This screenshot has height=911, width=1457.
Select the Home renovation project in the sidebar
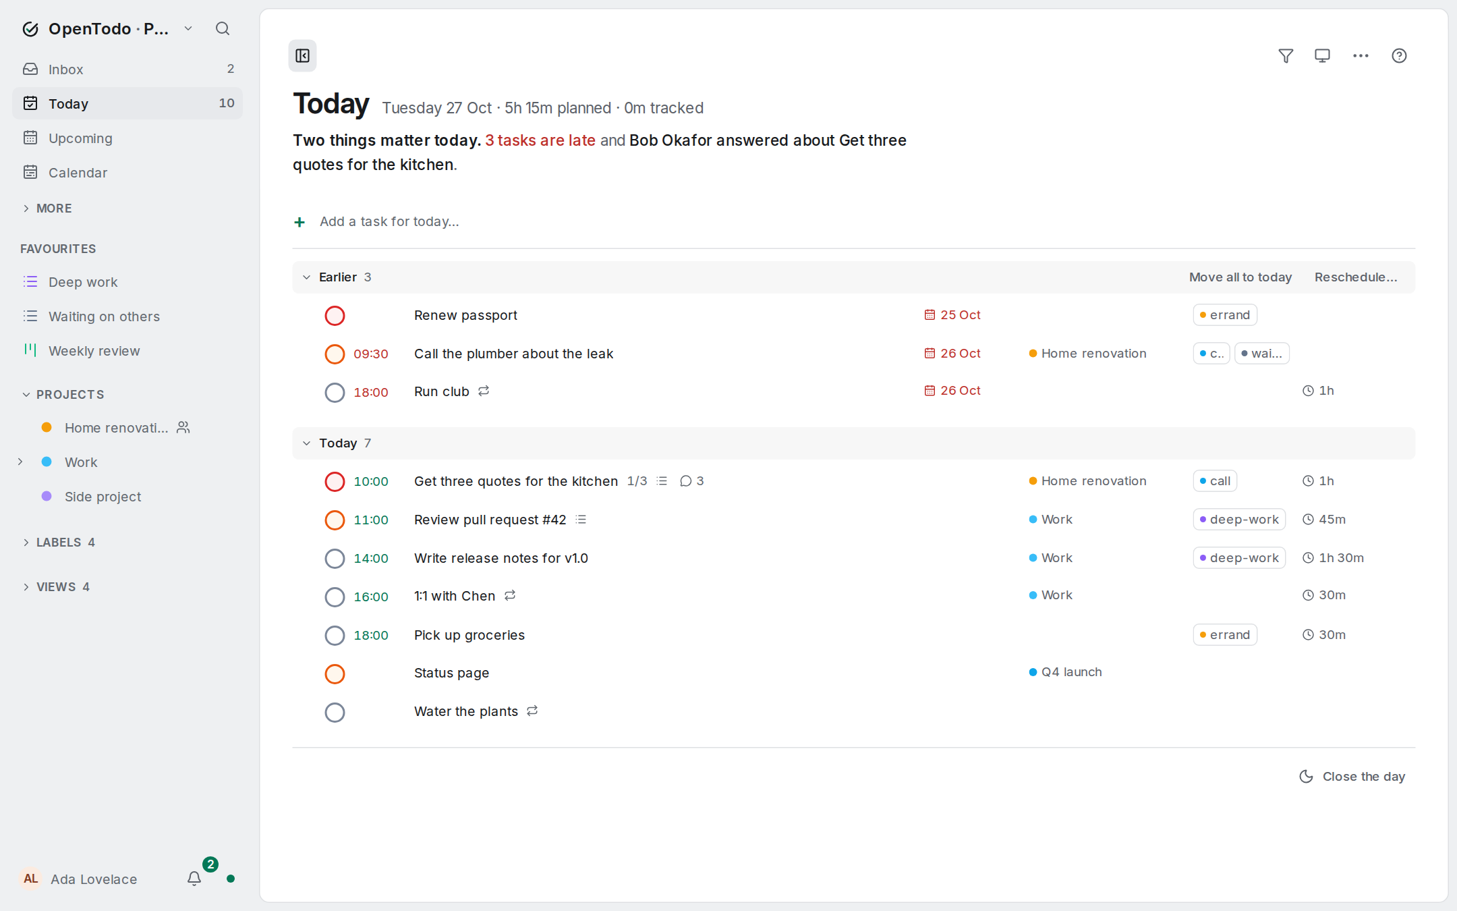[127, 427]
